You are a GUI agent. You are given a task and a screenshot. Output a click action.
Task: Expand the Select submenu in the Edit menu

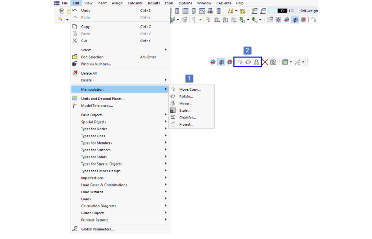point(119,50)
